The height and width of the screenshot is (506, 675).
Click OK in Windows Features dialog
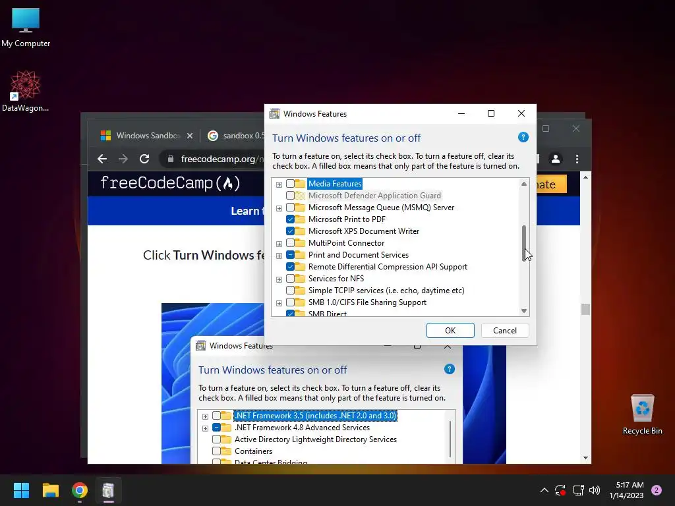click(x=450, y=331)
